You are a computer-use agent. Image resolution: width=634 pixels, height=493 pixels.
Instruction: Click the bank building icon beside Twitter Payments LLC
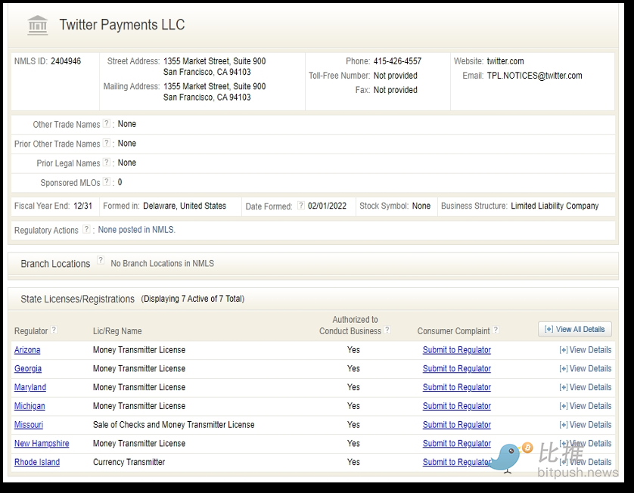click(37, 25)
